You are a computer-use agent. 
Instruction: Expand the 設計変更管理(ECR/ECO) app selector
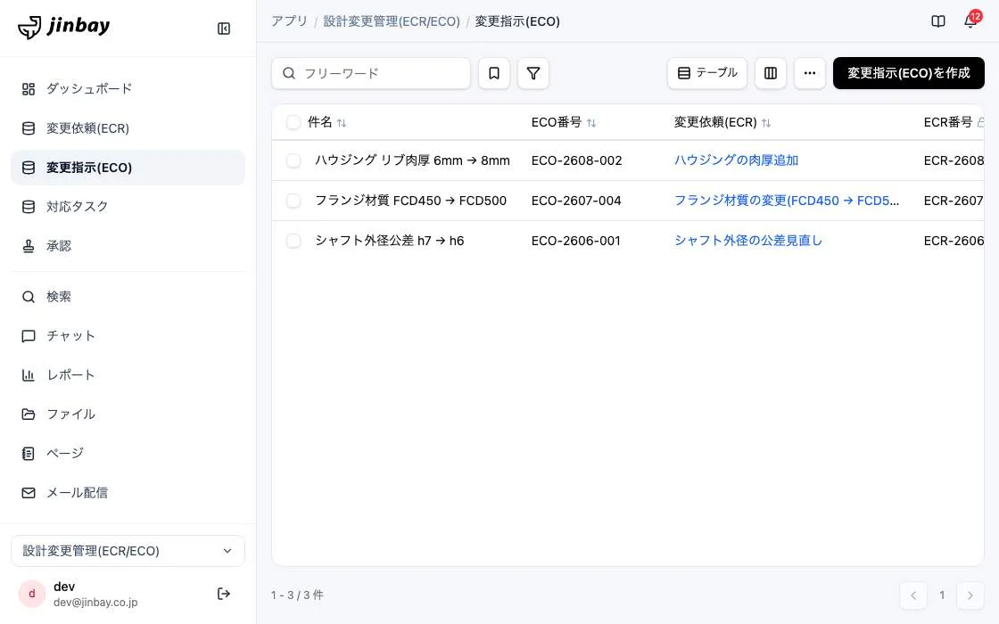tap(128, 551)
